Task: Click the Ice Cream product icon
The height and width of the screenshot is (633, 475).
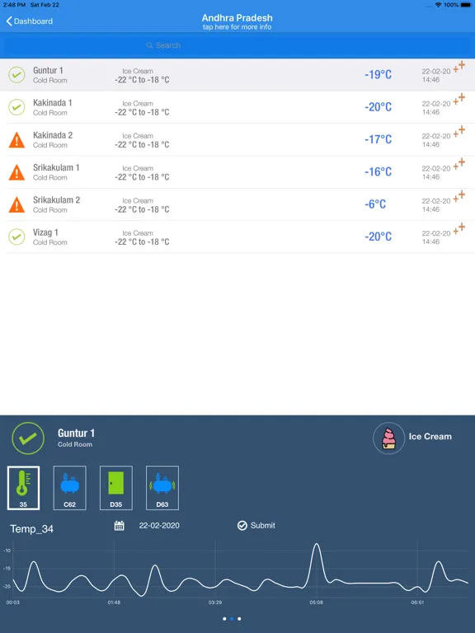Action: (388, 438)
